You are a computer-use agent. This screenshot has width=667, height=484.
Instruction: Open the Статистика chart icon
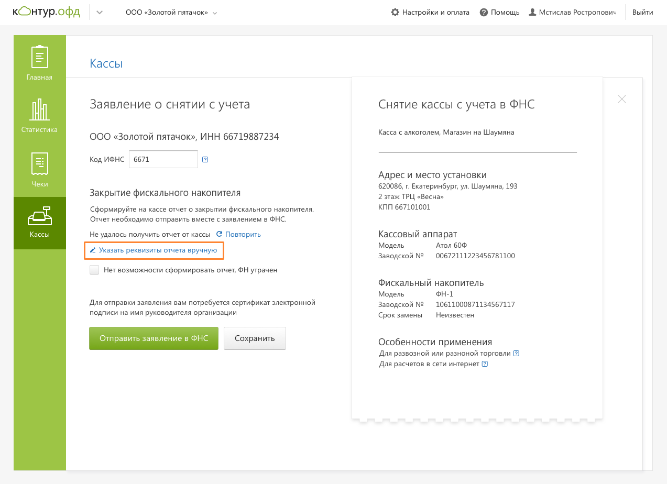[x=40, y=115]
